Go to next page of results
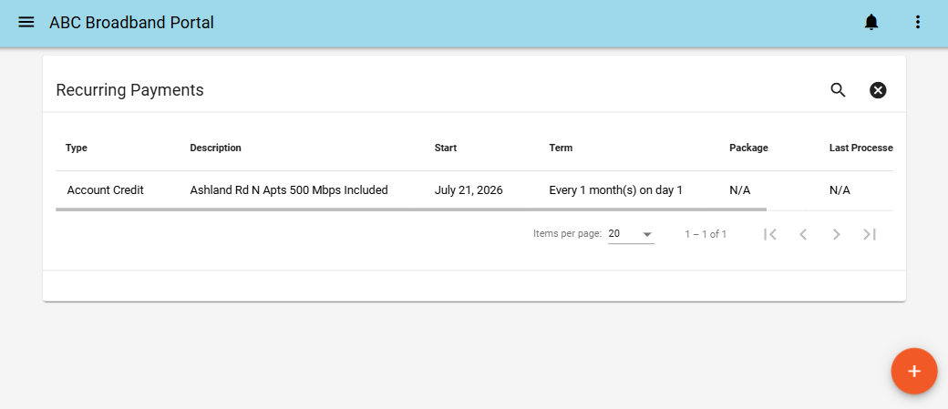948x409 pixels. pyautogui.click(x=836, y=234)
